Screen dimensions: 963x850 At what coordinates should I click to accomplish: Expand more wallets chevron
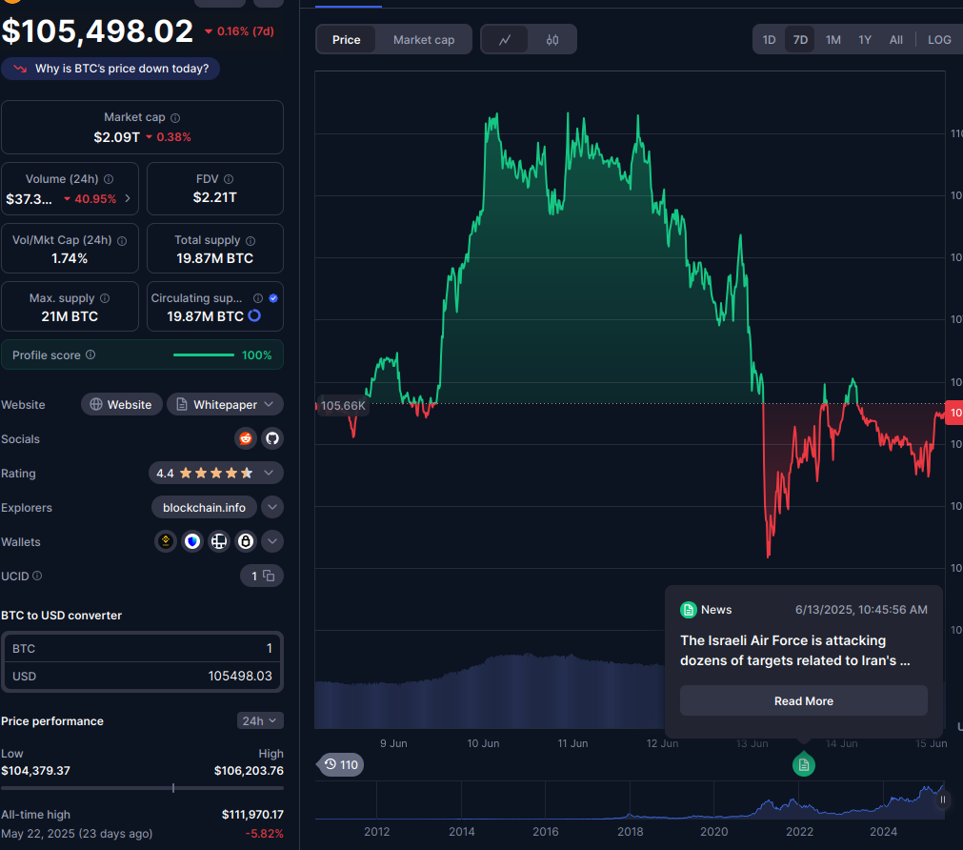tap(272, 541)
